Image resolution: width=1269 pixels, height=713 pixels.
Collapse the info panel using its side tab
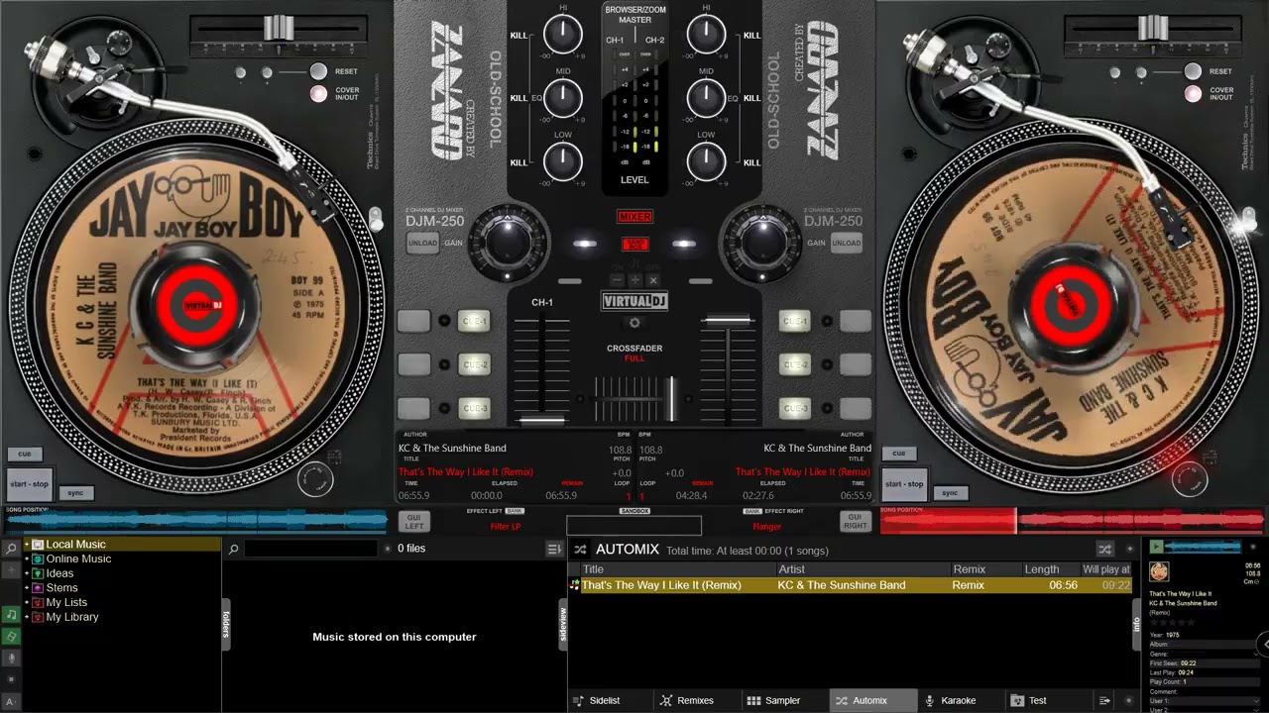click(x=1137, y=624)
